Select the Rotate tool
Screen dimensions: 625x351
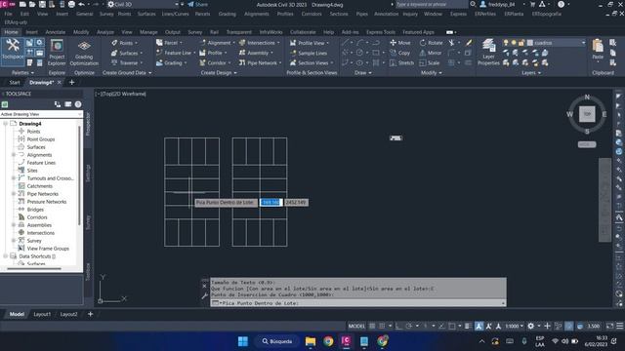pyautogui.click(x=431, y=43)
